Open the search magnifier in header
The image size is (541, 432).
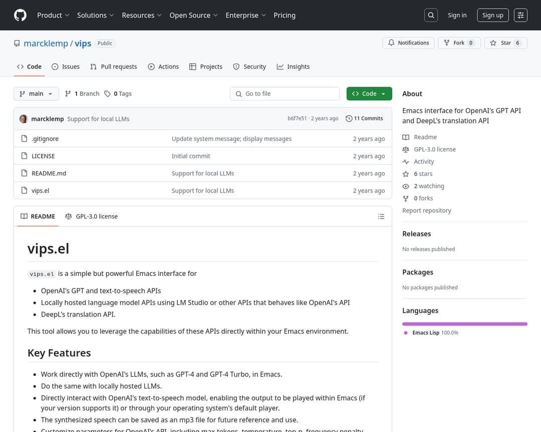(x=431, y=15)
